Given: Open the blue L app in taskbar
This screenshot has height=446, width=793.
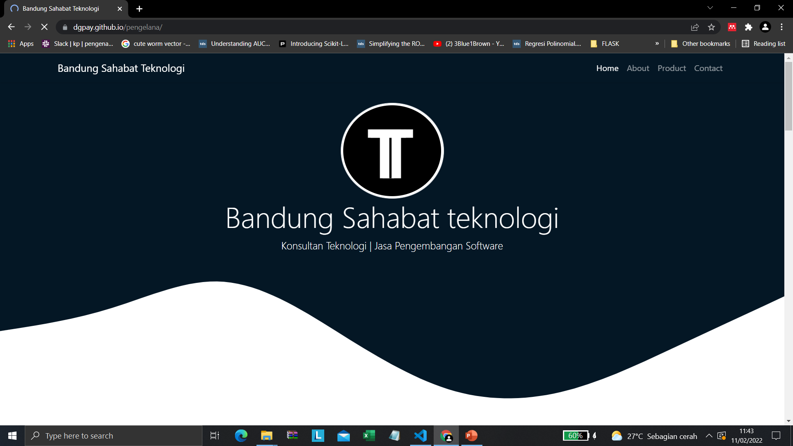Looking at the screenshot, I should pos(318,436).
